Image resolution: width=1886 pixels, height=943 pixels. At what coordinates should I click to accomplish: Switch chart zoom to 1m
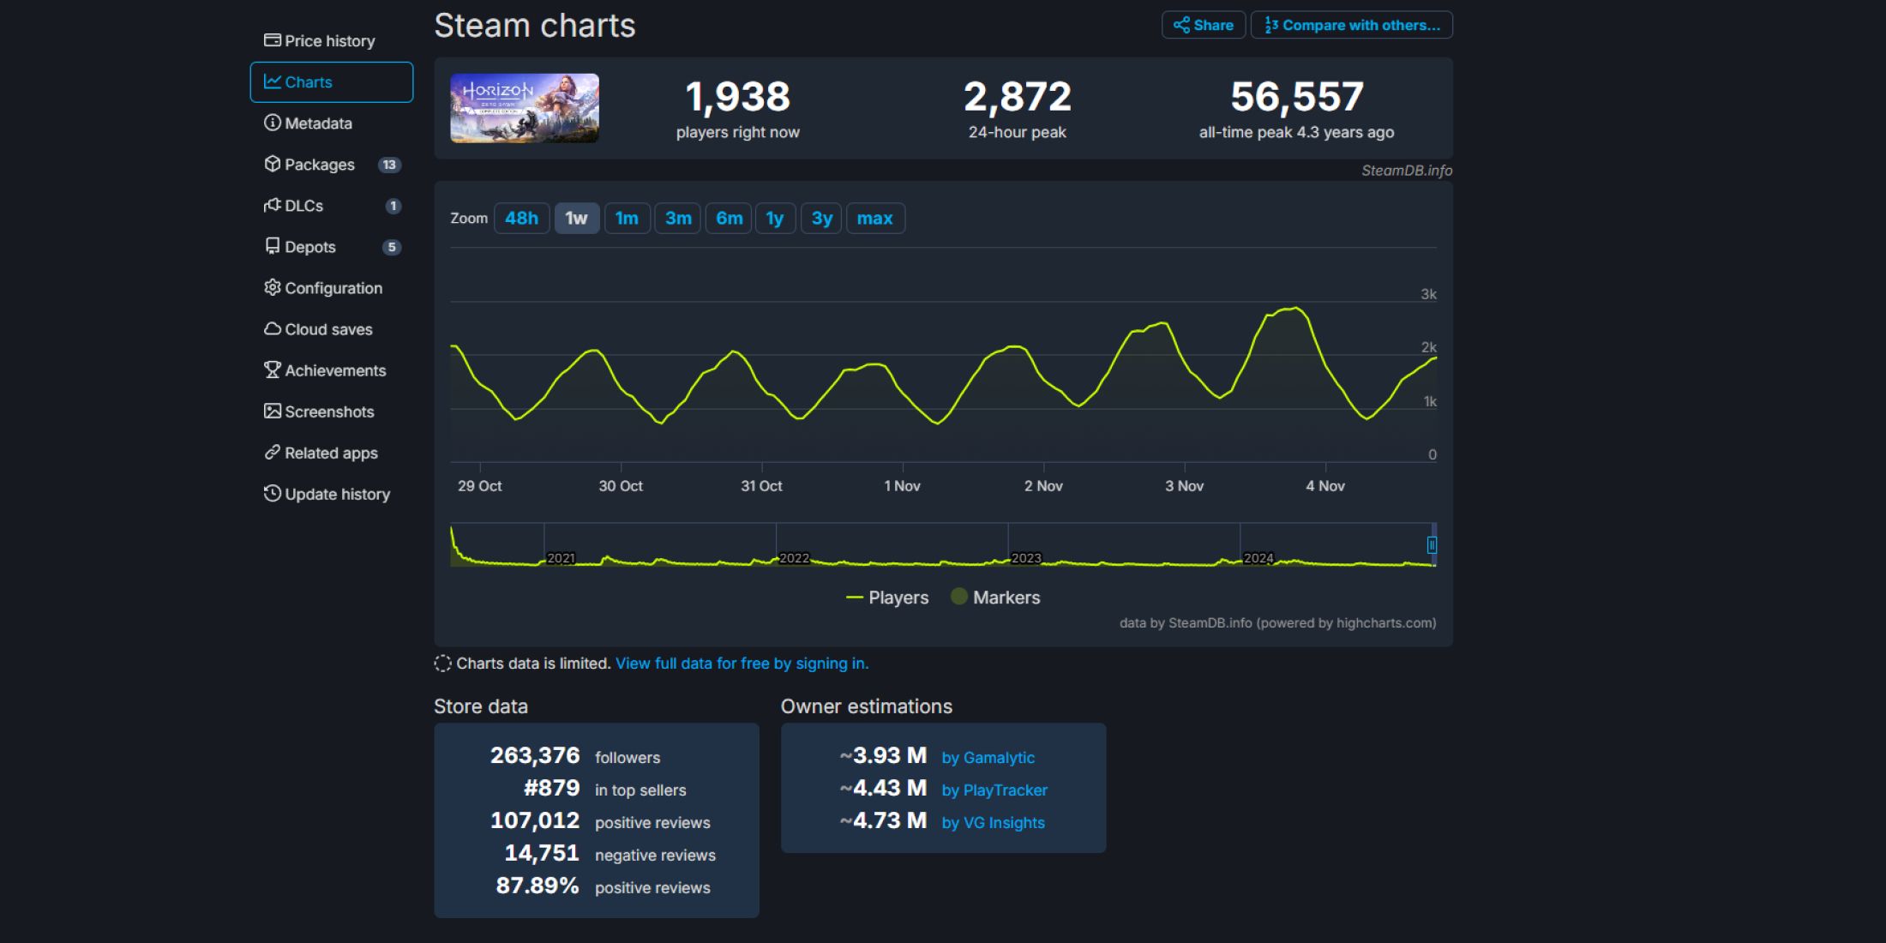pyautogui.click(x=627, y=218)
